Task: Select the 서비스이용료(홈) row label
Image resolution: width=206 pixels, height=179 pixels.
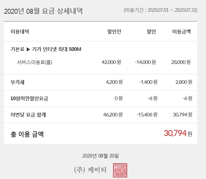Action: tap(35, 62)
